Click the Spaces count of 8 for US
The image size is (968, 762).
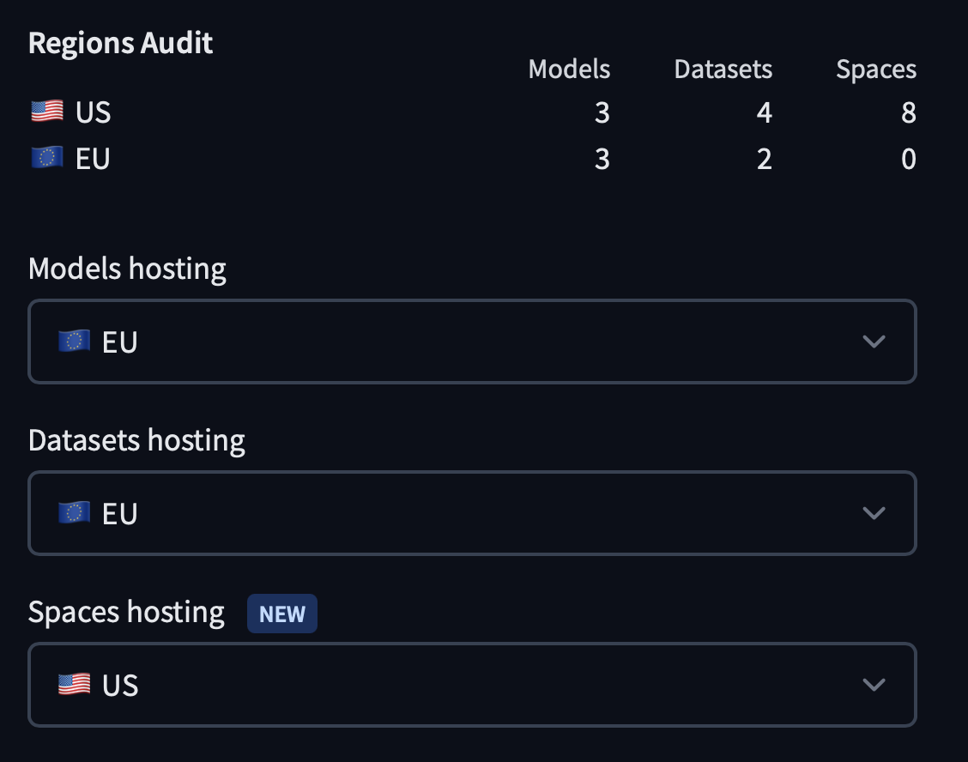[x=909, y=112]
